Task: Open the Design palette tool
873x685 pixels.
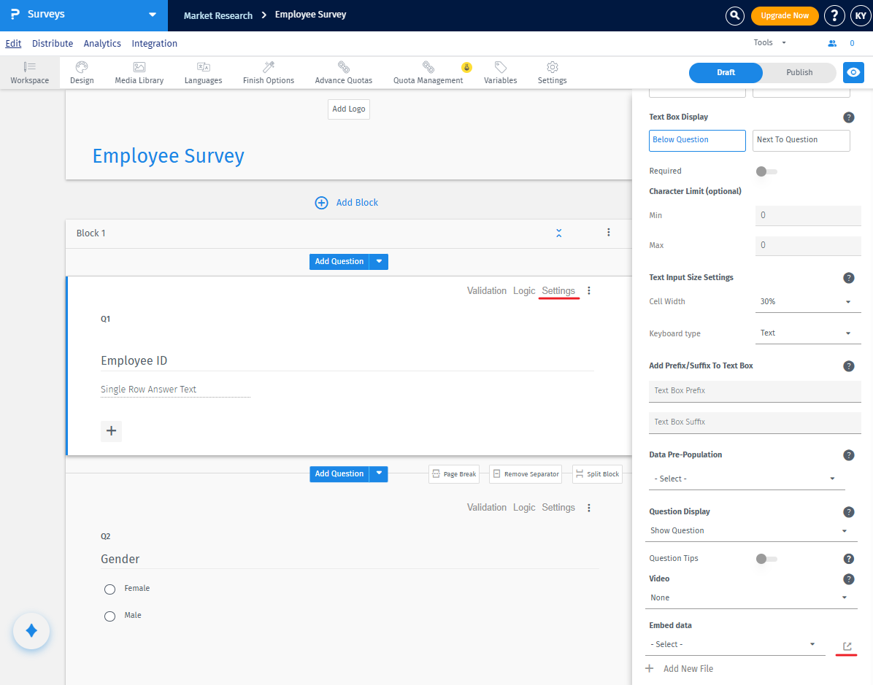Action: click(82, 73)
